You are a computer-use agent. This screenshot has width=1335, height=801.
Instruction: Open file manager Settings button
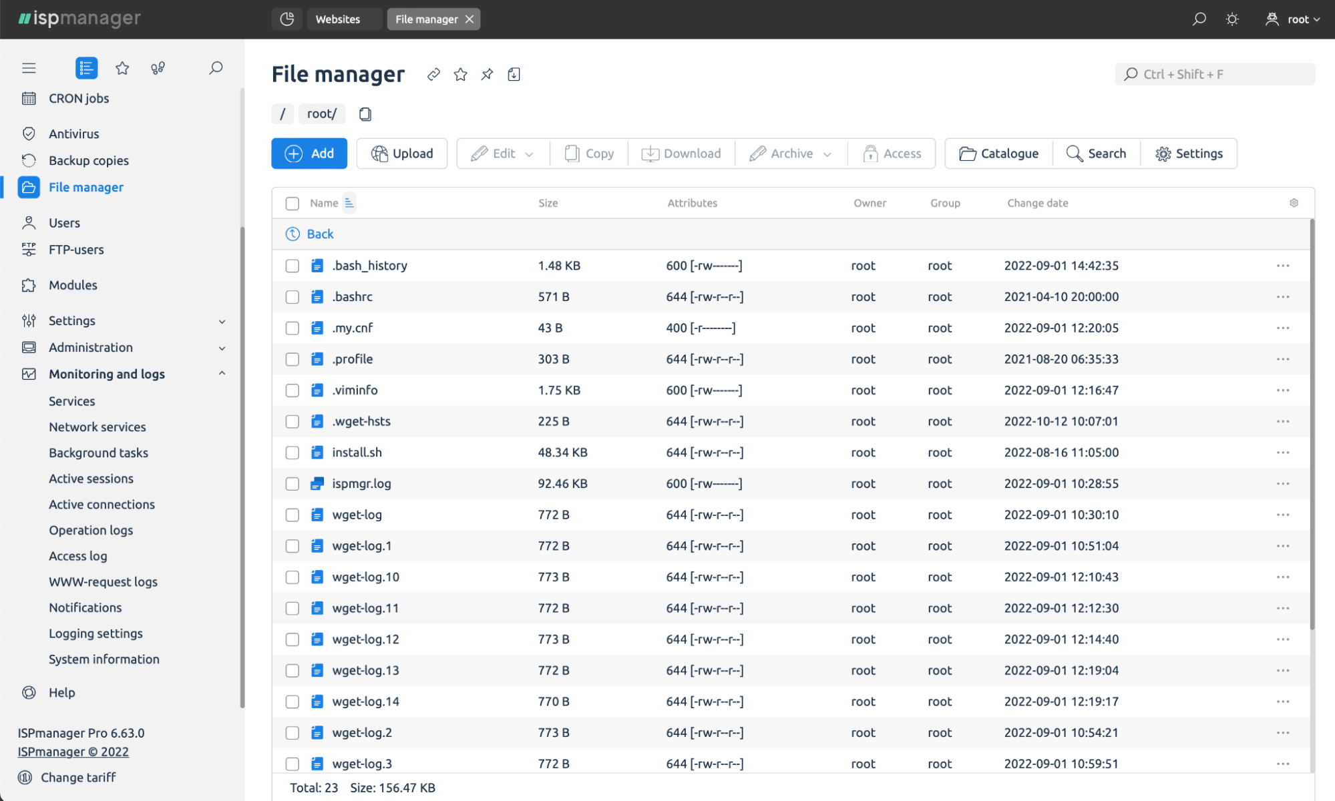[x=1189, y=154]
